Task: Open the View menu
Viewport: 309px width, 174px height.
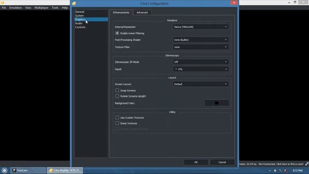Action: pyautogui.click(x=28, y=8)
